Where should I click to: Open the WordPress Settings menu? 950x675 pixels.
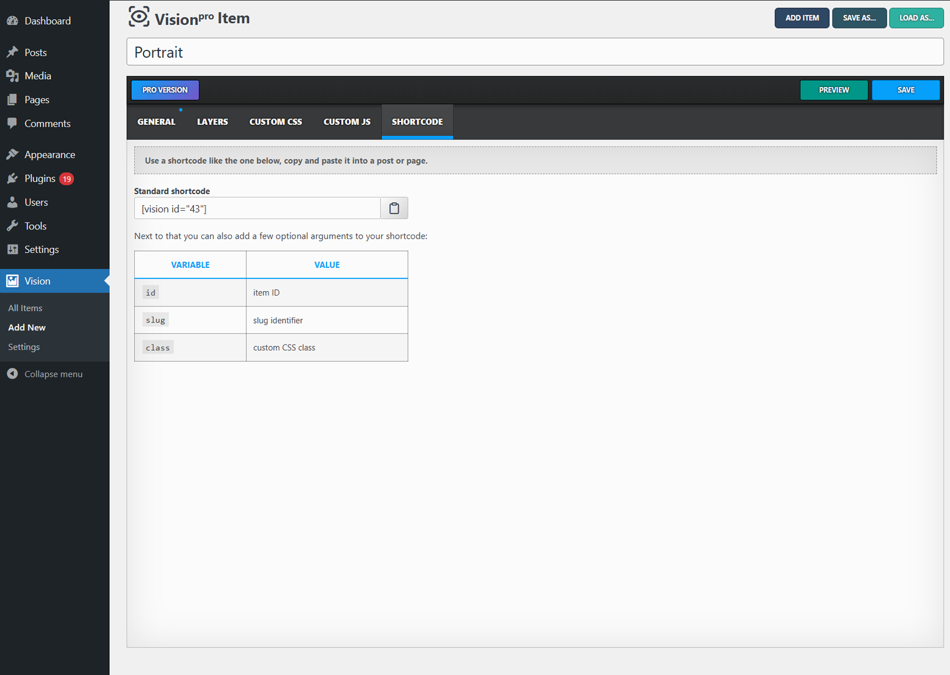coord(55,249)
